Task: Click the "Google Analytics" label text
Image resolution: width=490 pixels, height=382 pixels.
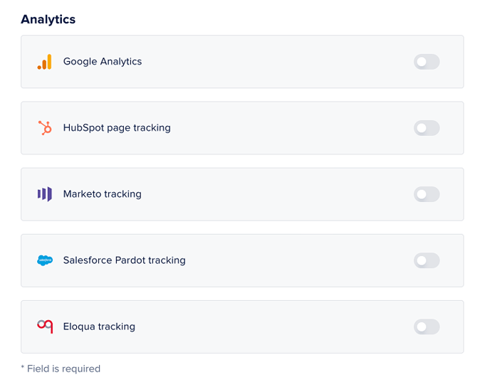Action: 103,62
